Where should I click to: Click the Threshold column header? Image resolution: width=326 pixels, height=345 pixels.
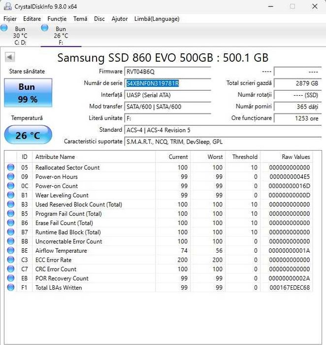[x=243, y=157]
